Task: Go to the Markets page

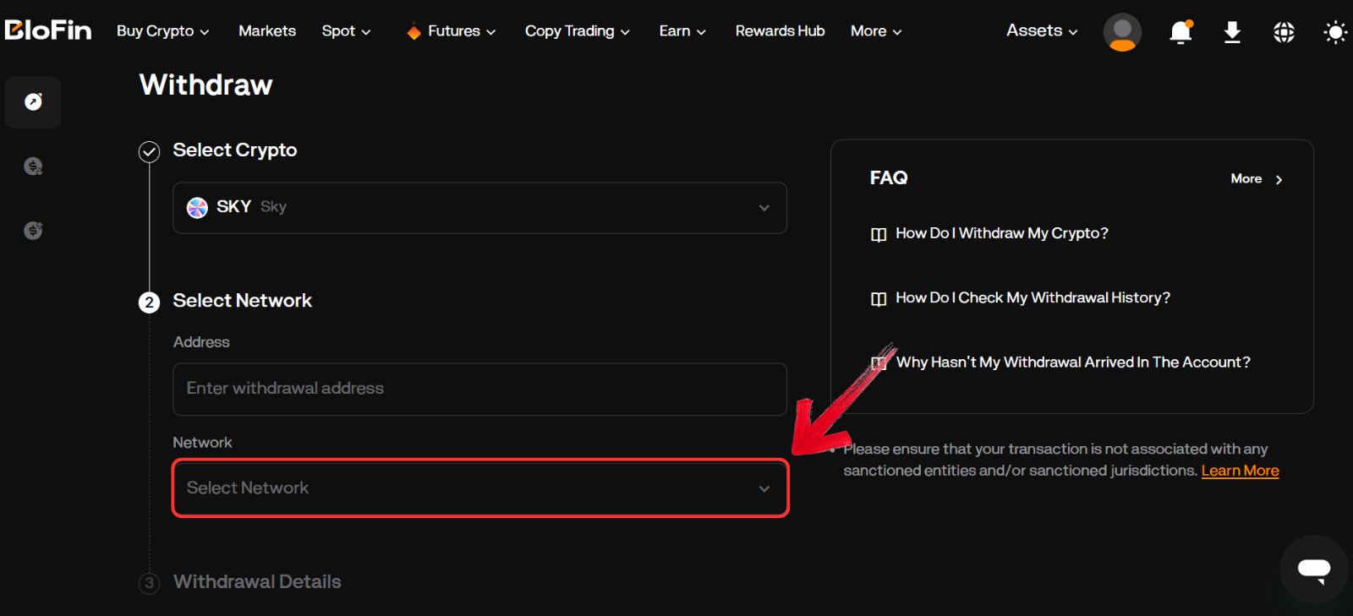Action: tap(267, 31)
